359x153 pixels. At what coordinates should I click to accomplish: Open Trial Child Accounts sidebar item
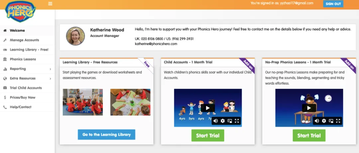pos(27,88)
